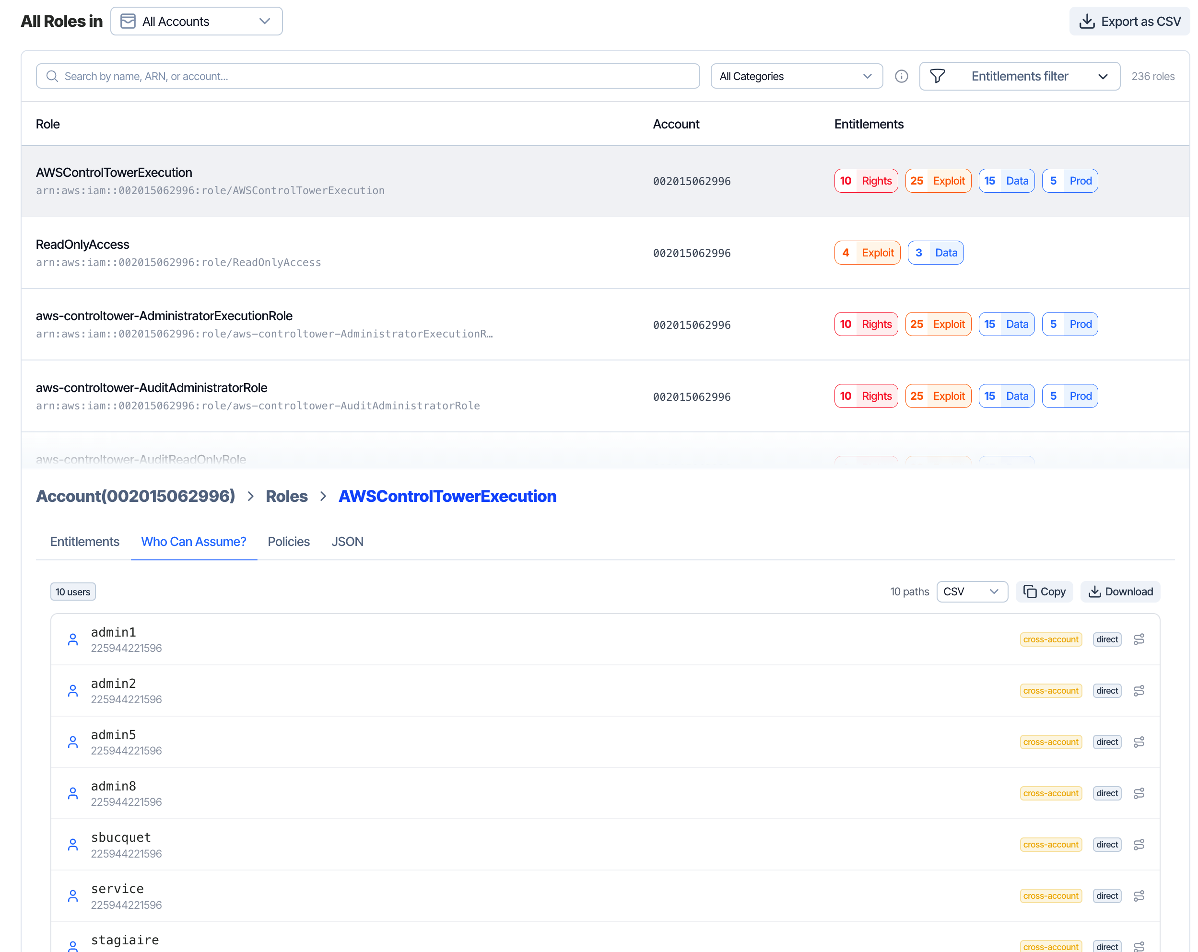
Task: Click cross-account tag on admin1 row
Action: point(1050,639)
